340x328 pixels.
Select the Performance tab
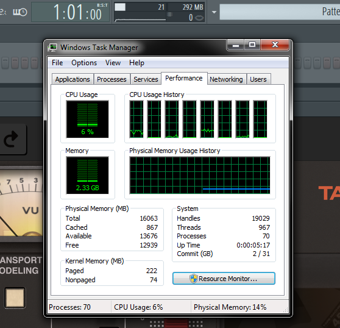pos(184,78)
